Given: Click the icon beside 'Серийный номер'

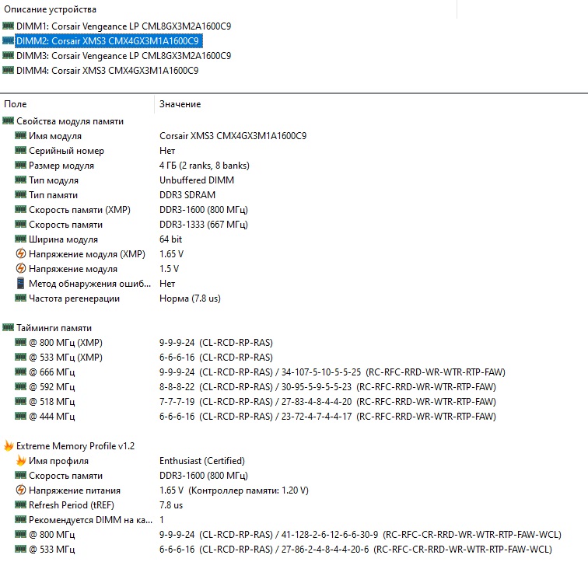Looking at the screenshot, I should 21,150.
